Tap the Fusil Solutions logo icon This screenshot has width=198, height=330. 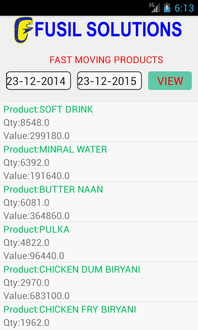pos(24,30)
